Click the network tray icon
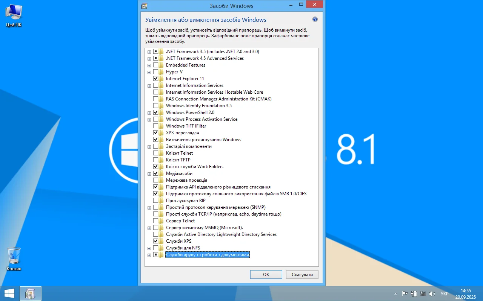Viewport: 483px width, 301px height. tap(423, 294)
